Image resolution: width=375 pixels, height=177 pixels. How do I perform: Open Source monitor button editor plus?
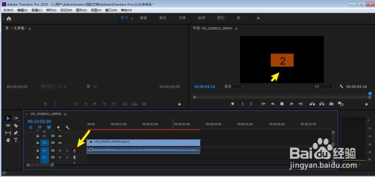(180, 104)
